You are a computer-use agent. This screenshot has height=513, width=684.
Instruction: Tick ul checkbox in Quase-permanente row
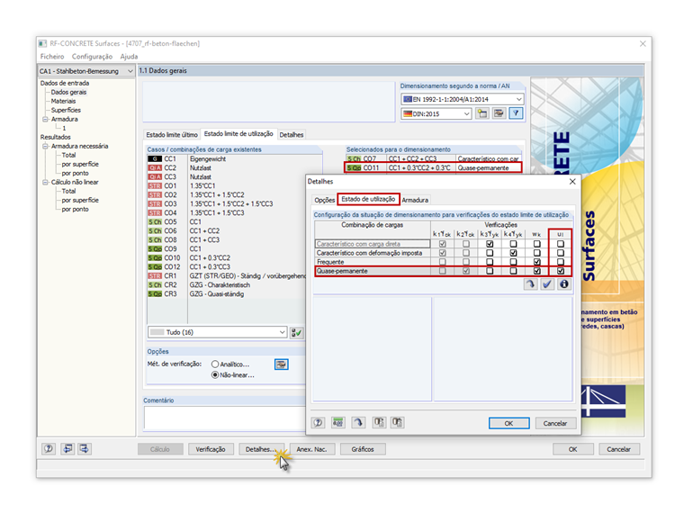click(561, 271)
